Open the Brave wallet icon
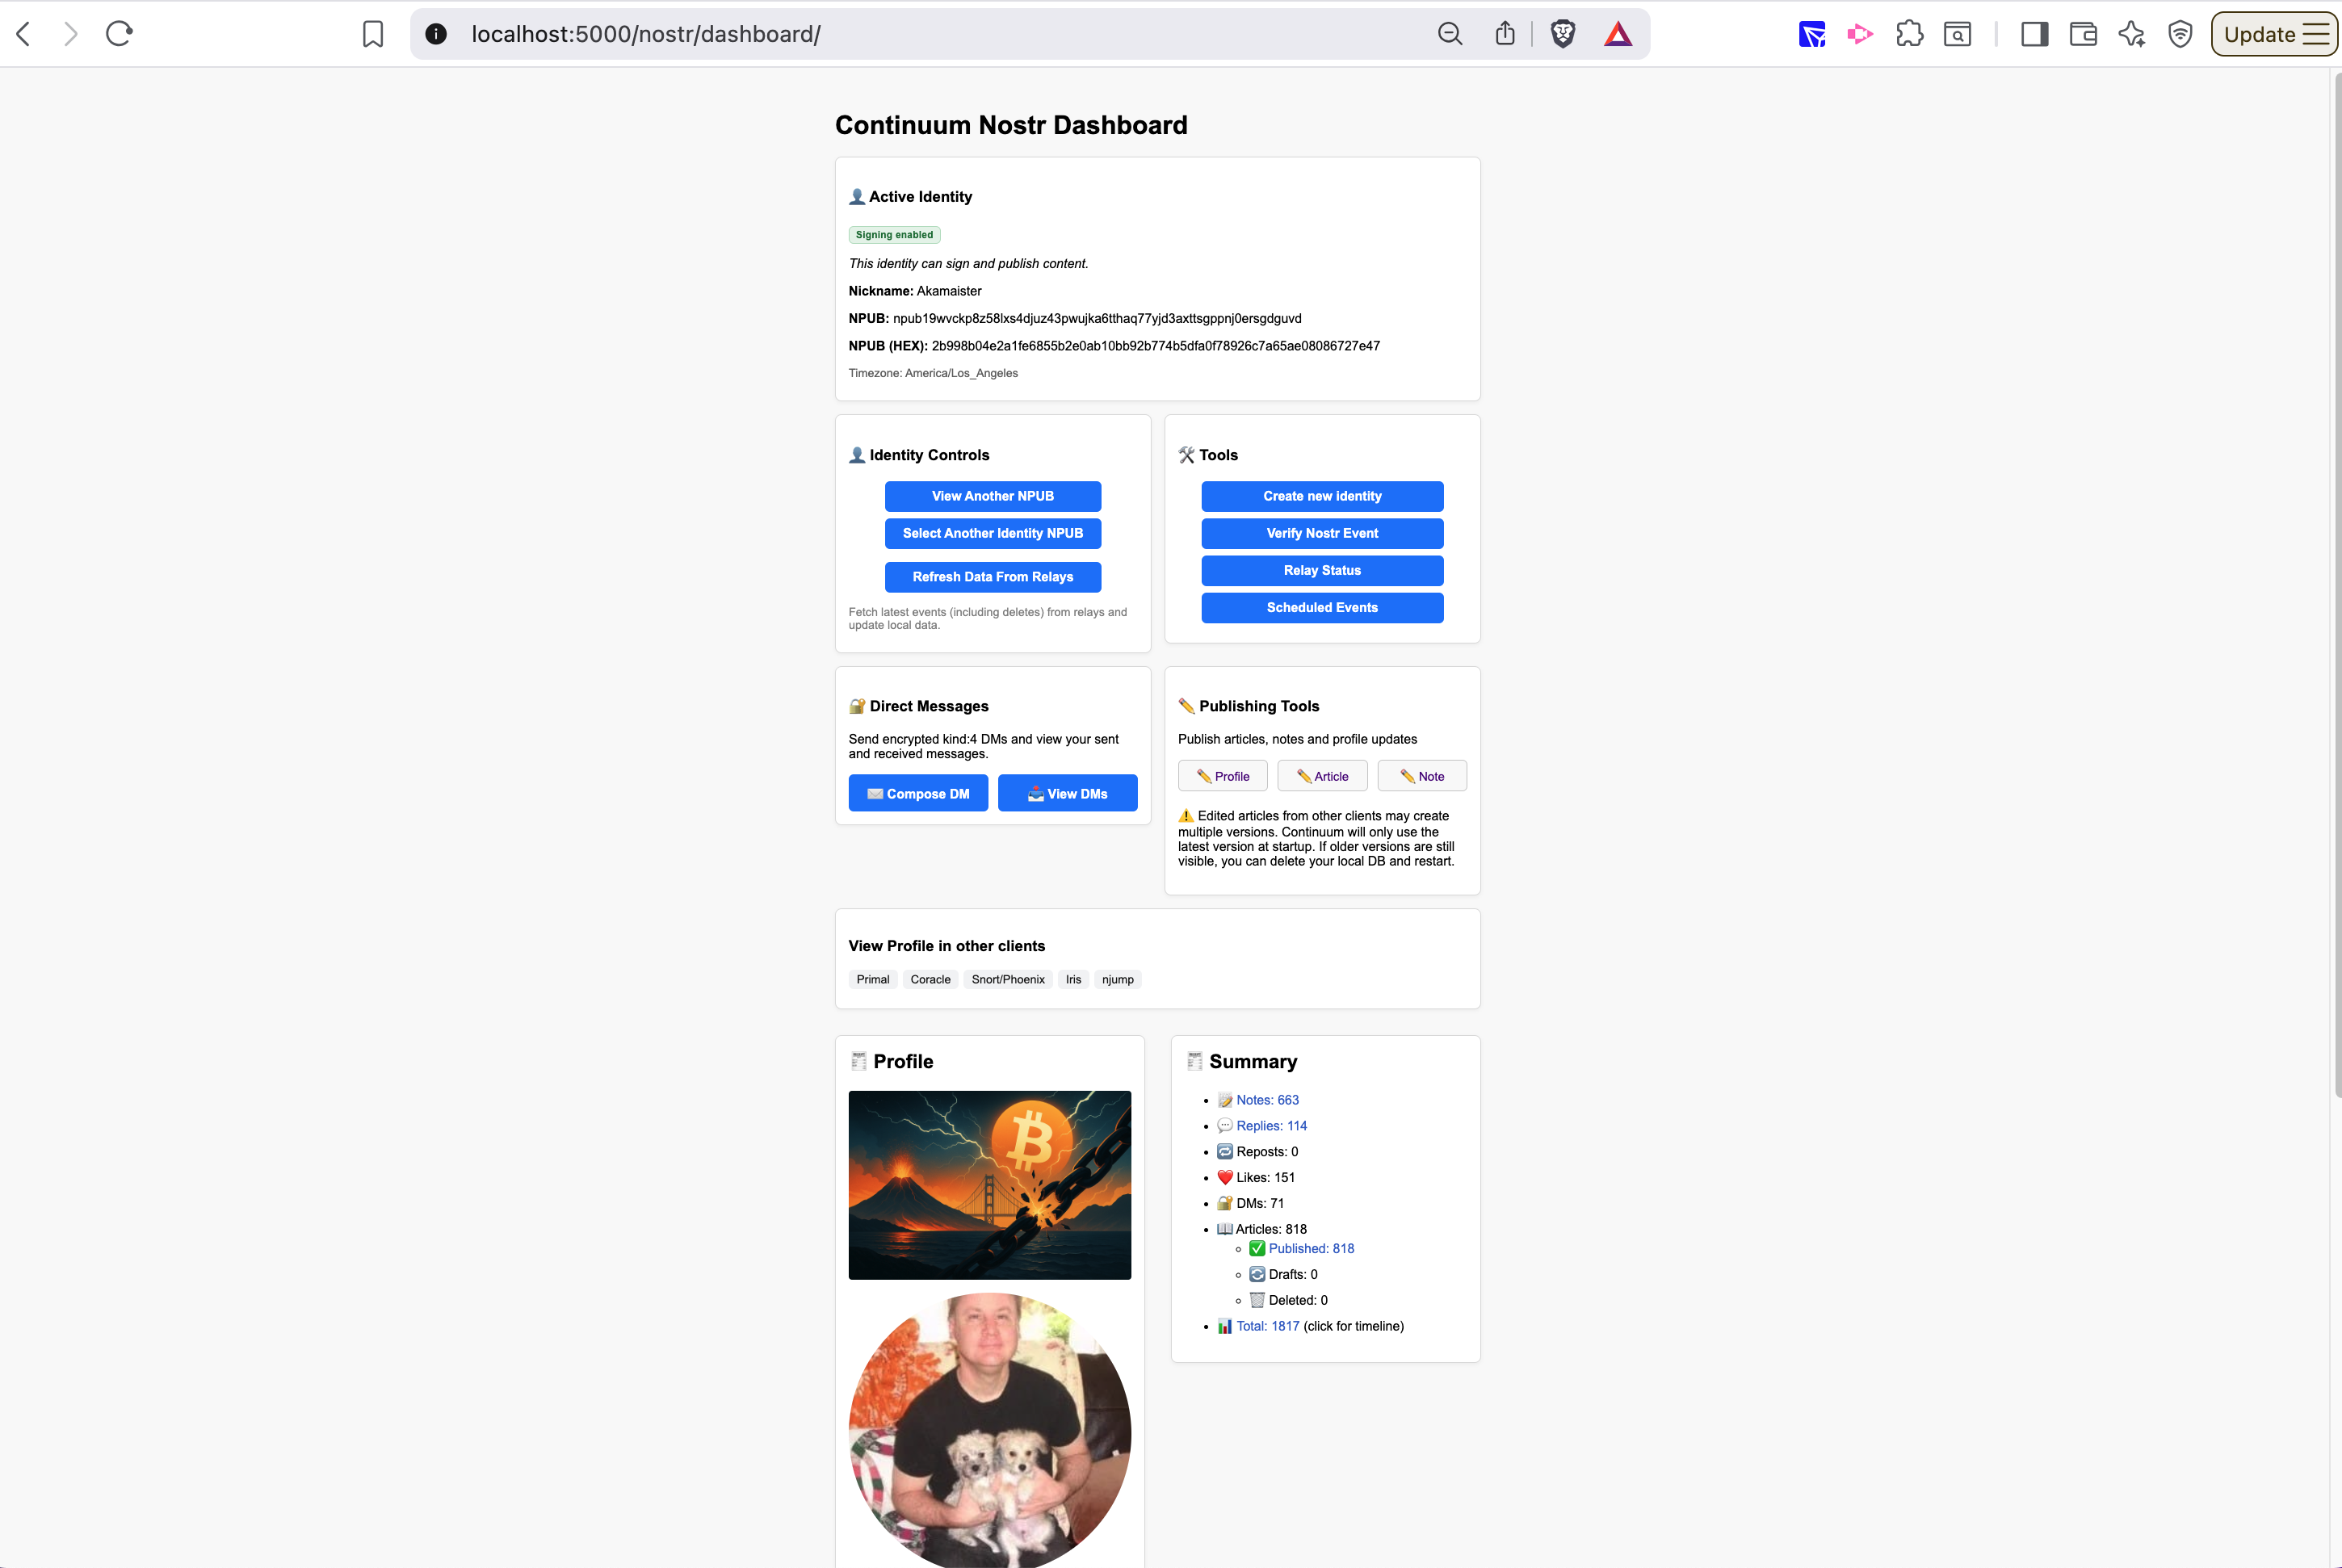The image size is (2342, 1568). [x=2083, y=34]
